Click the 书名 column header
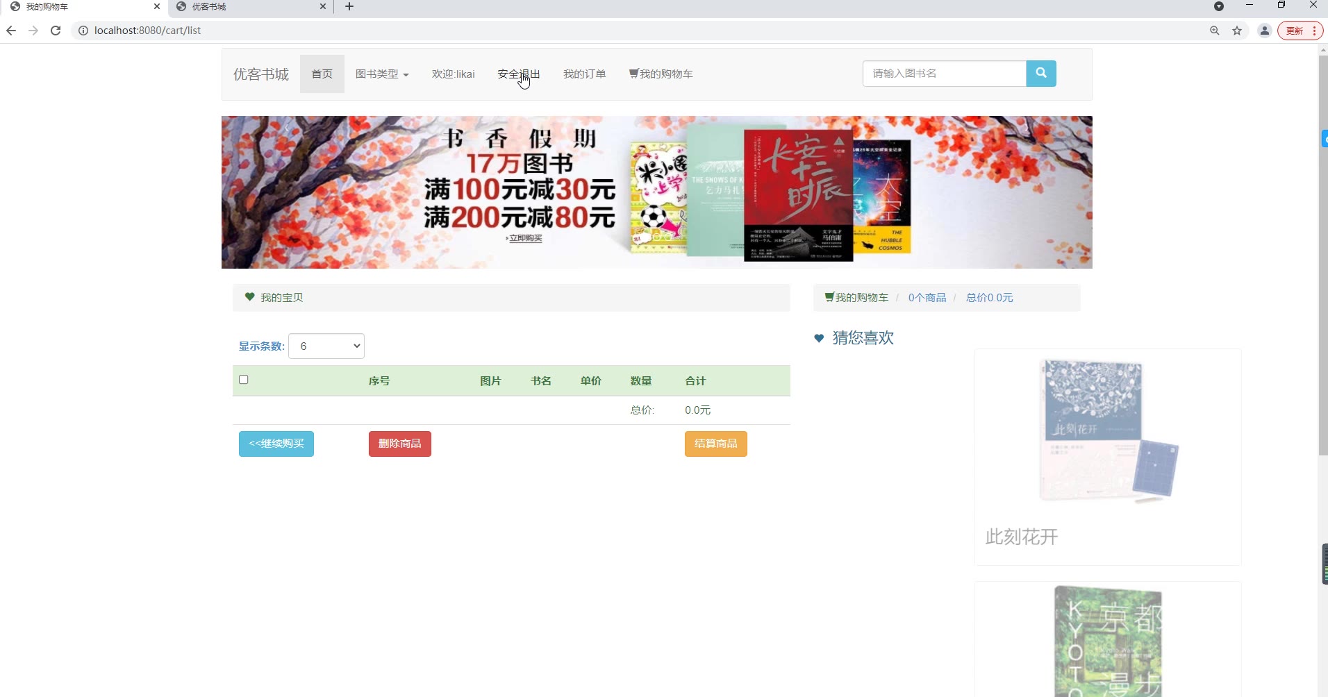 (541, 381)
